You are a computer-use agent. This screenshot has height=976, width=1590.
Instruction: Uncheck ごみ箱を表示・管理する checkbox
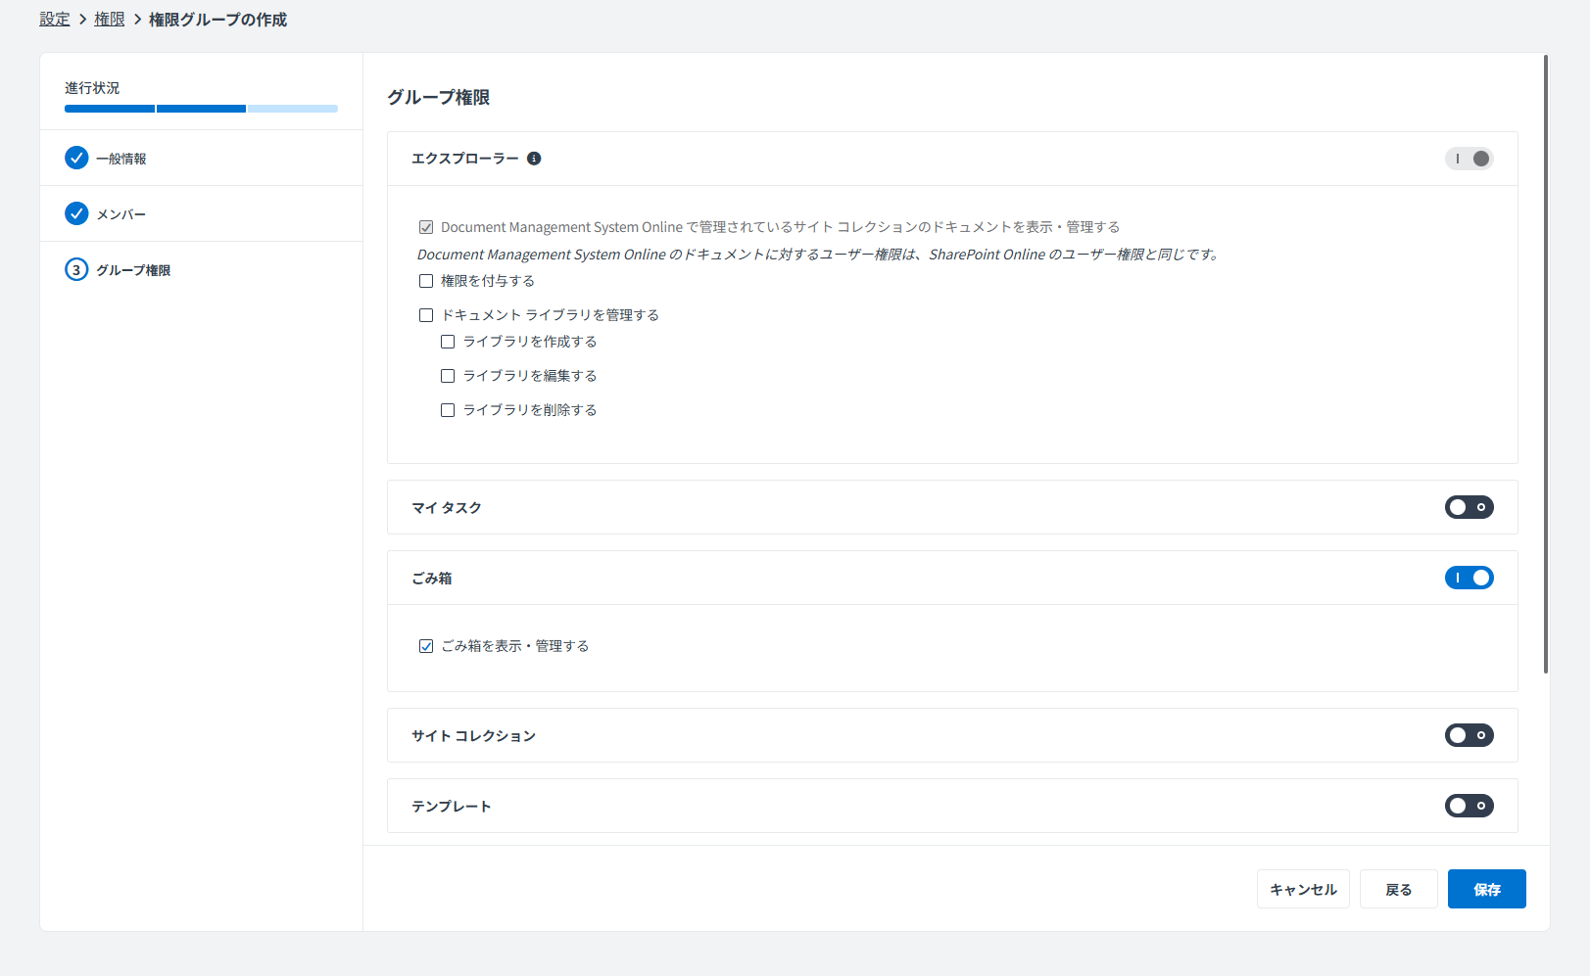click(426, 646)
